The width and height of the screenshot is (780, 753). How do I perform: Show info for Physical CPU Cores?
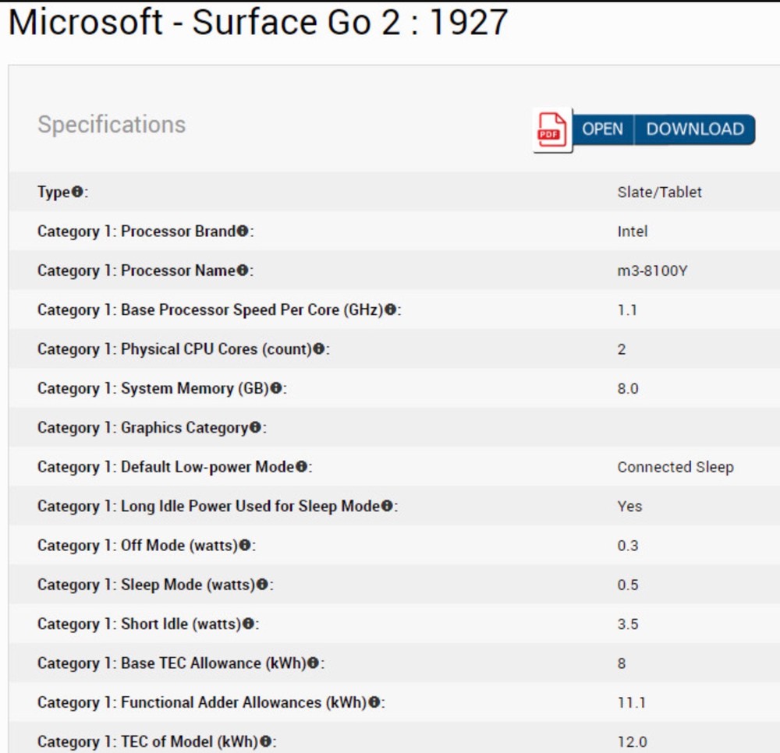click(319, 348)
